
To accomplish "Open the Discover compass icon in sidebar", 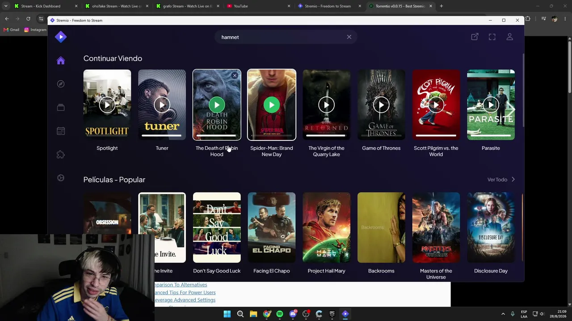I will tap(61, 84).
